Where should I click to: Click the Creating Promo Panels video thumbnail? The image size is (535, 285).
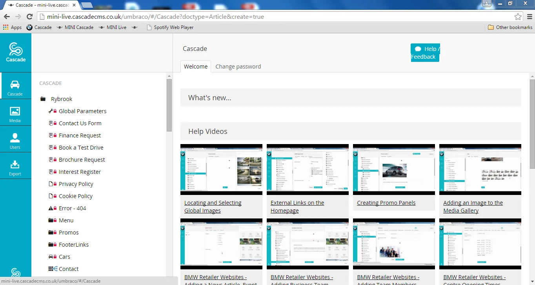[394, 170]
